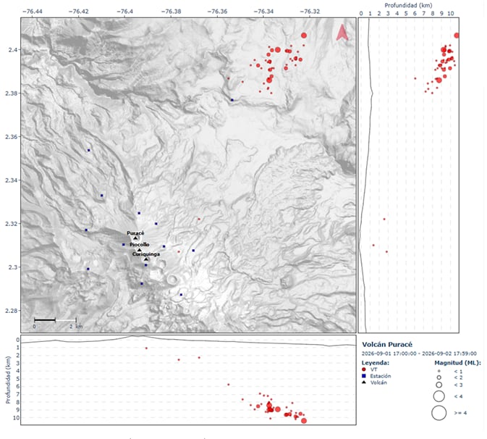
Task: Select the Piocollo volcano triangle marker
Action: [x=140, y=250]
